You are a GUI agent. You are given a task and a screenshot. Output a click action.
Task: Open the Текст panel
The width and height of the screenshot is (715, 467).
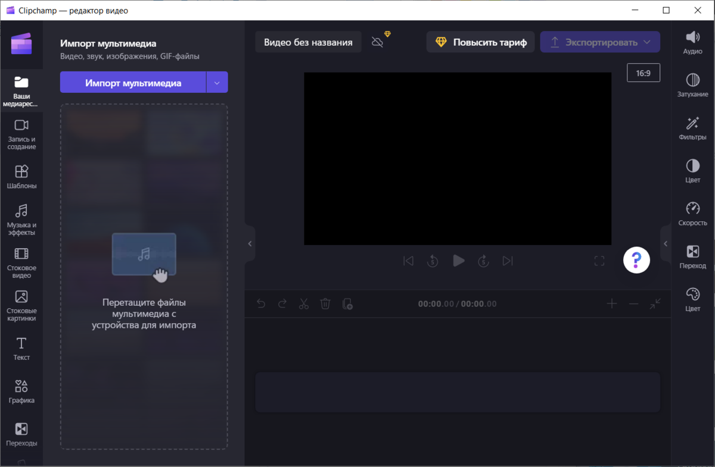pyautogui.click(x=21, y=348)
